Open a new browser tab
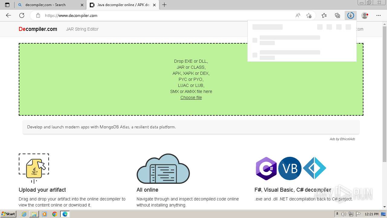 point(164,5)
